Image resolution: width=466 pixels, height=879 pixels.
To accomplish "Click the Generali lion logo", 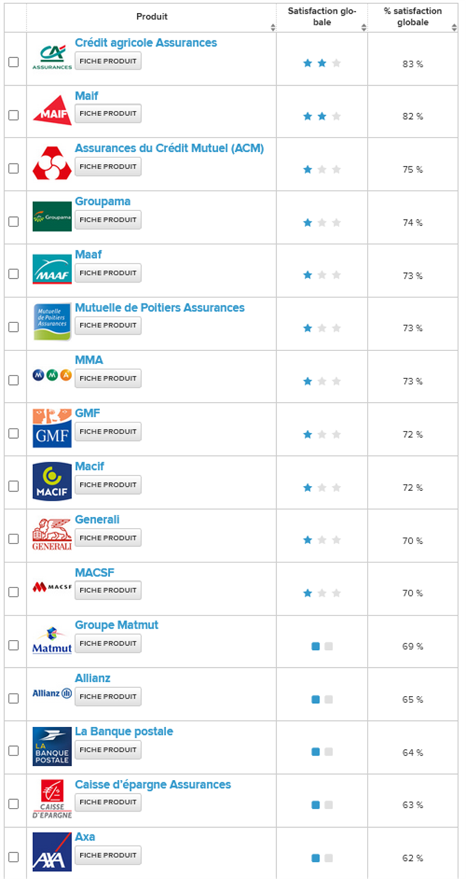I will (52, 534).
